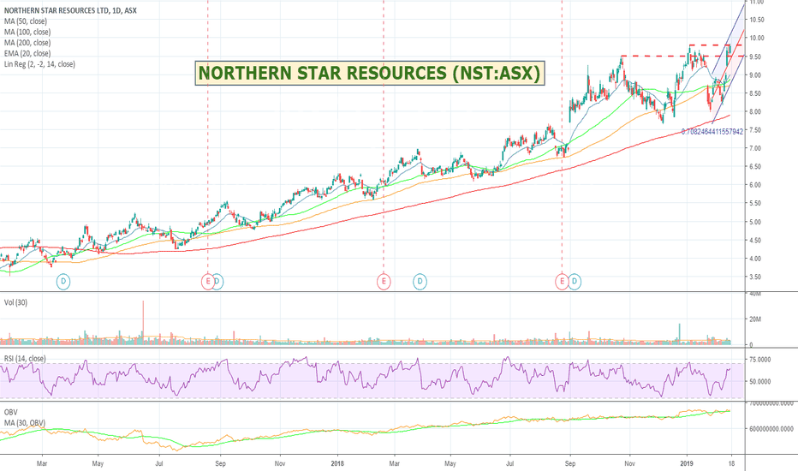Click the D marker at September 2018
Viewport: 798px width, 471px height.
[575, 281]
